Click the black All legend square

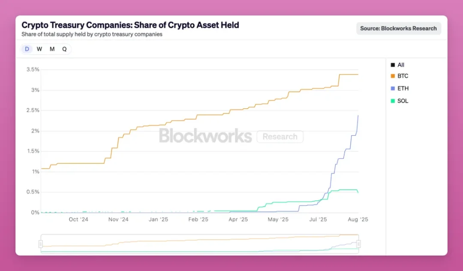coord(393,65)
